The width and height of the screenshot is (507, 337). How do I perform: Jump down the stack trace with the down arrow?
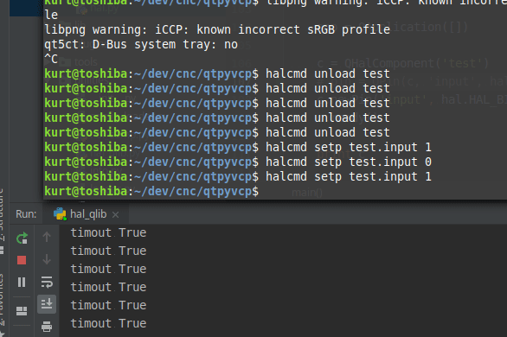47,259
